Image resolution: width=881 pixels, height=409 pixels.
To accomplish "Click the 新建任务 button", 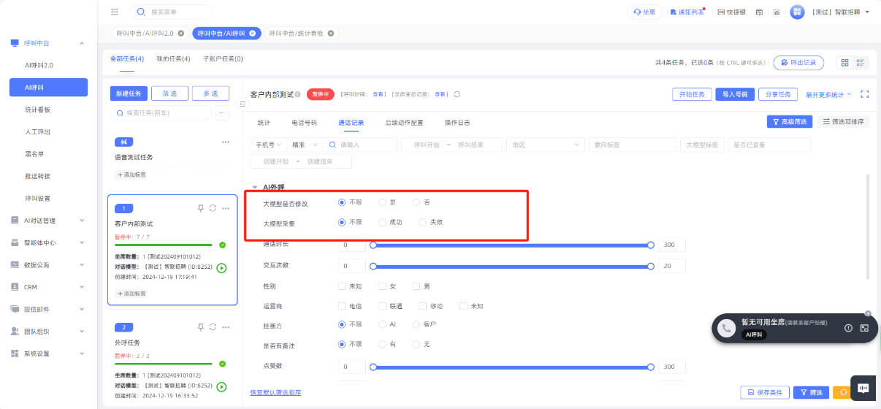I will pos(129,93).
